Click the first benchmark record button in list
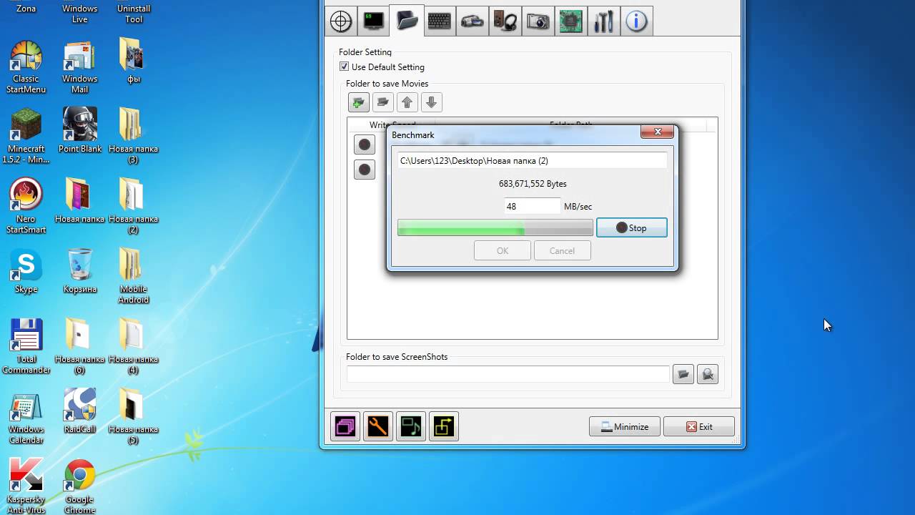Image resolution: width=915 pixels, height=515 pixels. pos(365,144)
